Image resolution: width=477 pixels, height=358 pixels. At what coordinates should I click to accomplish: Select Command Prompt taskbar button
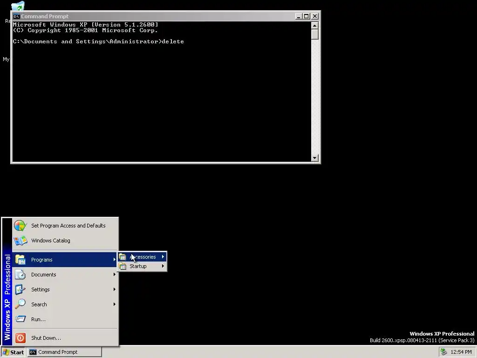pos(64,352)
